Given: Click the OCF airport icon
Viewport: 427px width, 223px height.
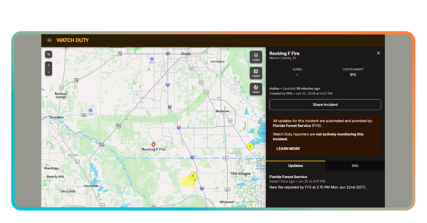Looking at the screenshot, I should tap(152, 59).
